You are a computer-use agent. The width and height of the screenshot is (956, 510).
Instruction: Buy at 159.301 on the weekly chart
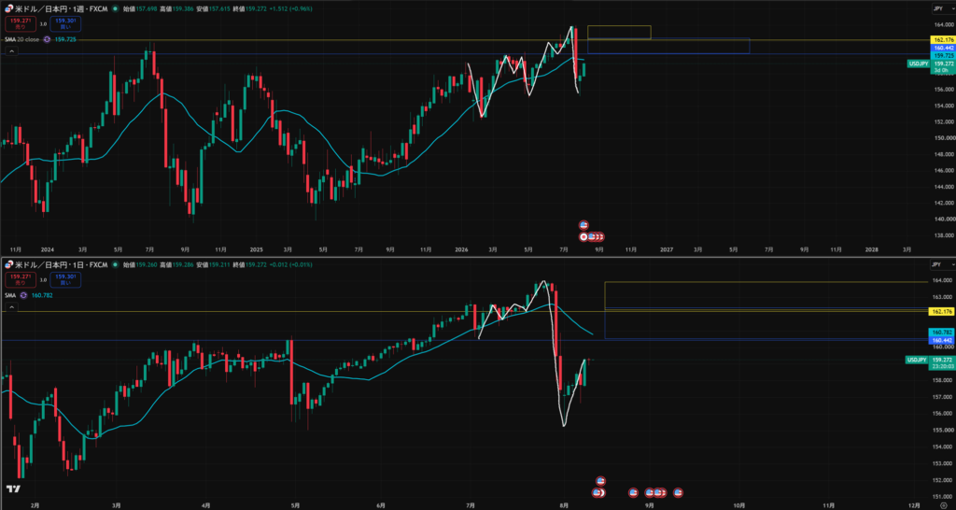tap(66, 23)
